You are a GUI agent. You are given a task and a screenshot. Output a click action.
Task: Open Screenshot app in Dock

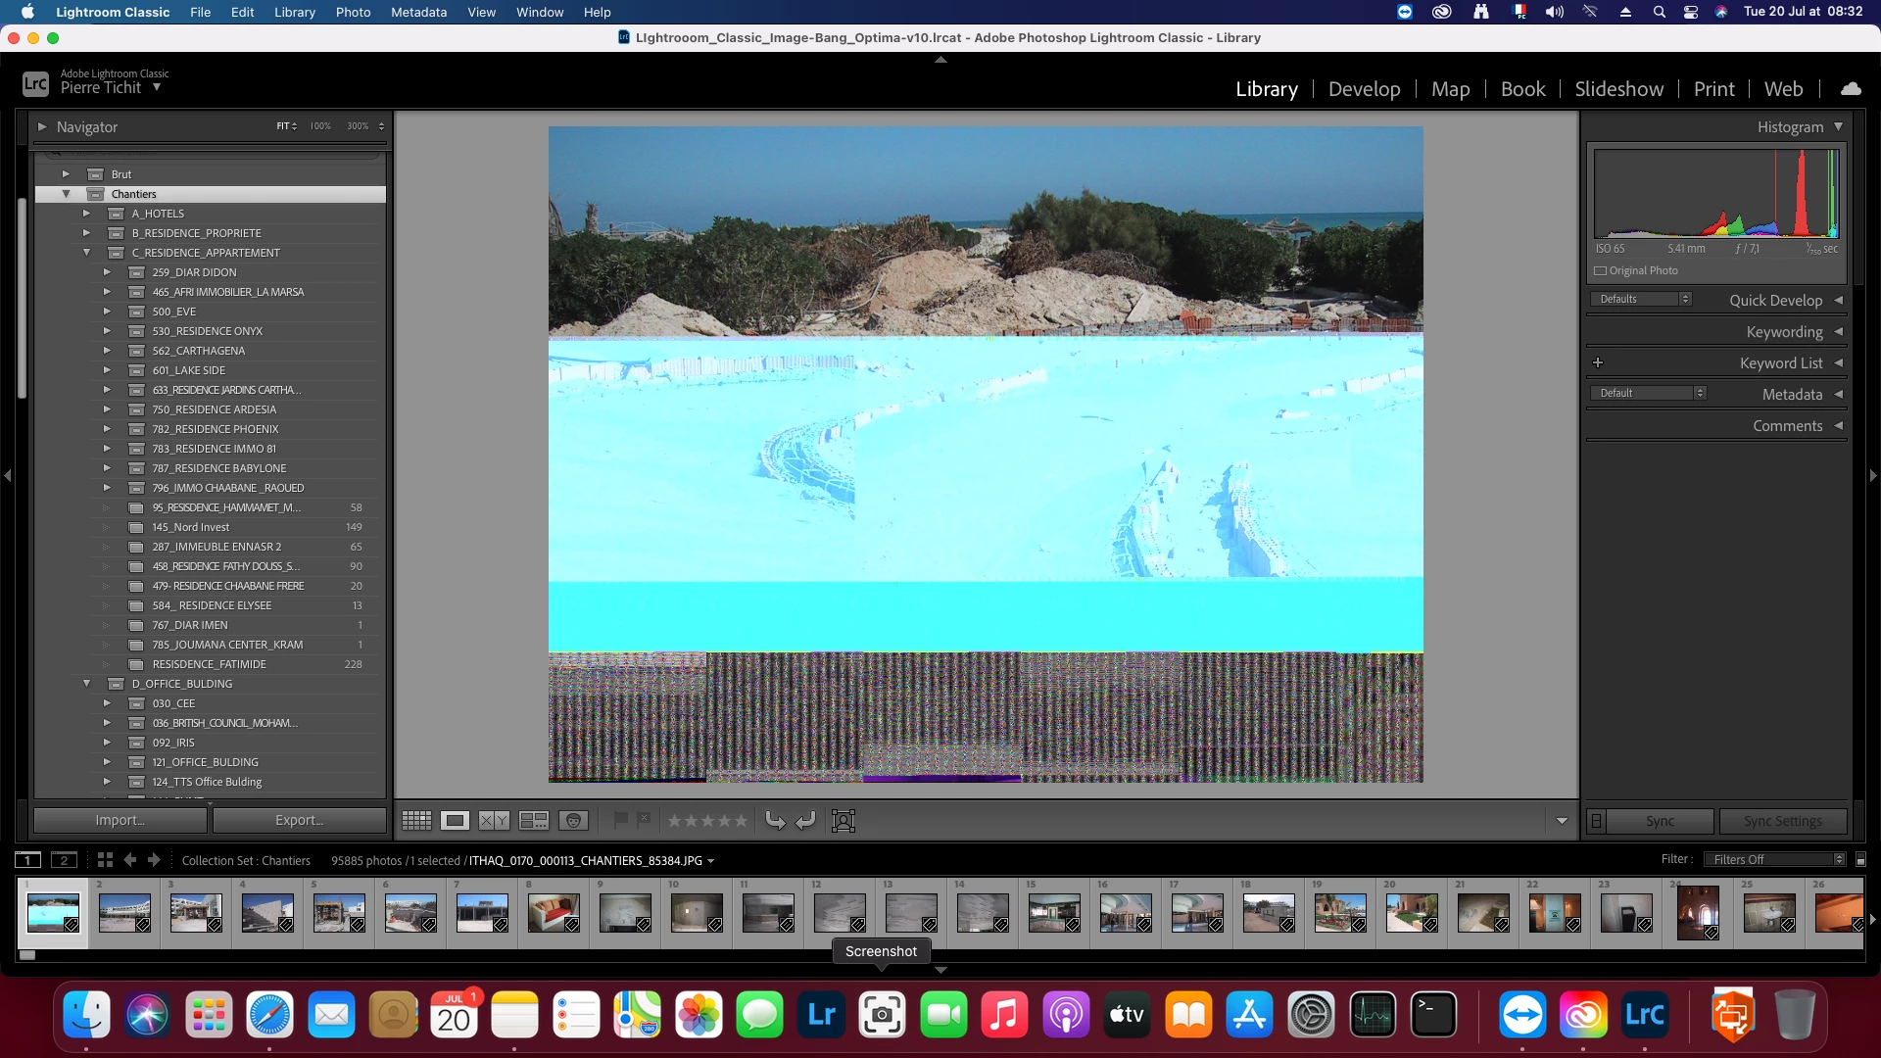coord(882,1015)
